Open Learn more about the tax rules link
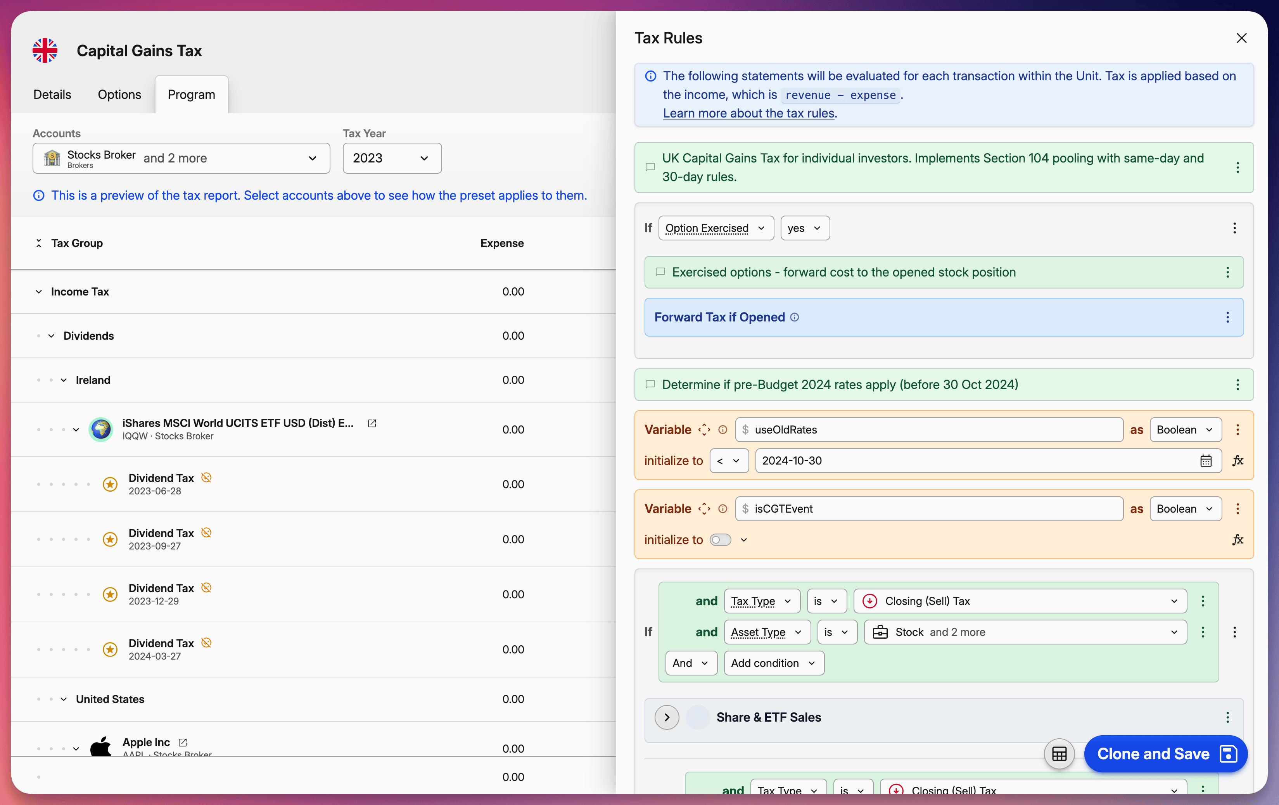The image size is (1279, 805). coord(748,113)
